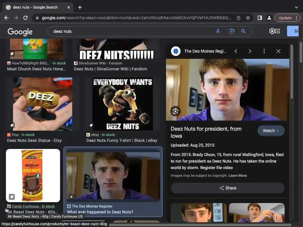The height and width of the screenshot is (227, 303).
Task: Open a new tab with the plus icon
Action: click(x=80, y=7)
